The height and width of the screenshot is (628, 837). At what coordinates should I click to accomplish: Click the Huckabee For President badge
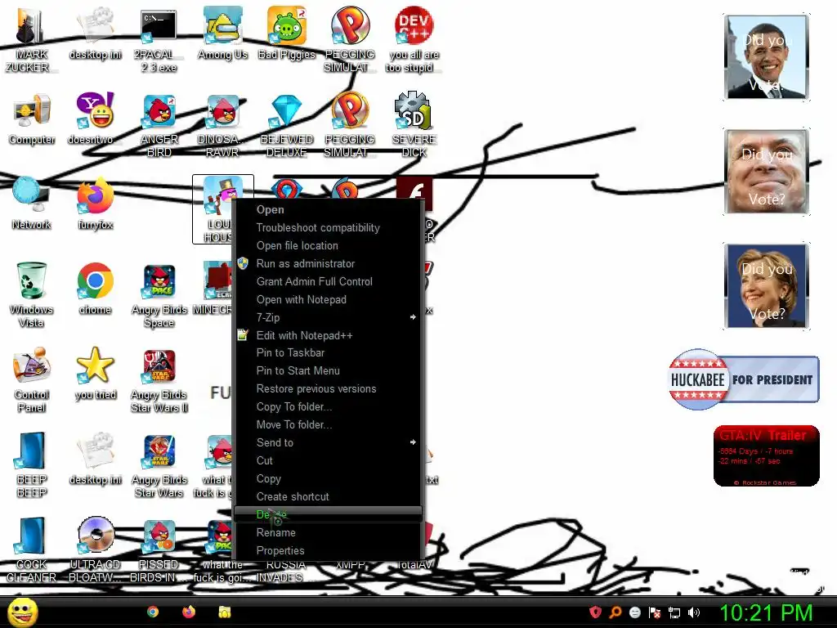tap(744, 379)
